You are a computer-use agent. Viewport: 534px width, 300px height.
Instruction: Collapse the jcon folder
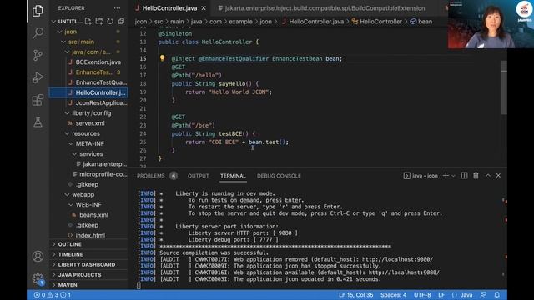(59, 32)
